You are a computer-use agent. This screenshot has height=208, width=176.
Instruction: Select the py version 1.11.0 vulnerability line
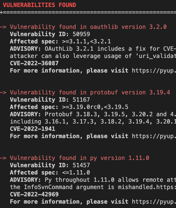pyautogui.click(x=80, y=158)
